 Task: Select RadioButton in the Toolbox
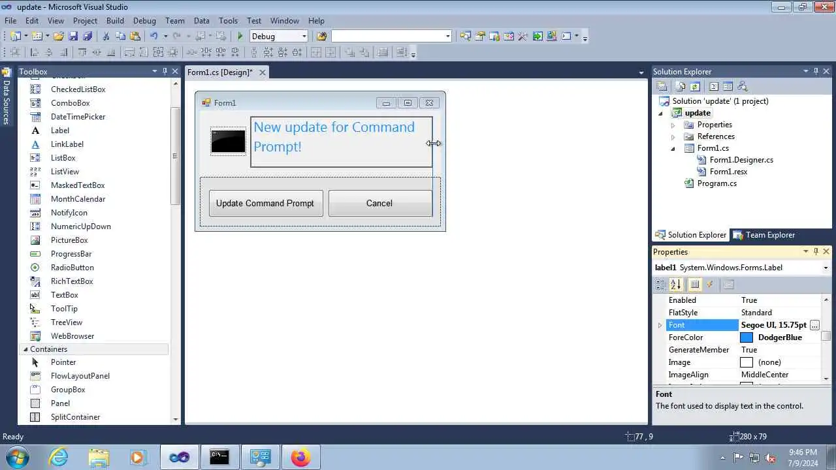coord(72,268)
